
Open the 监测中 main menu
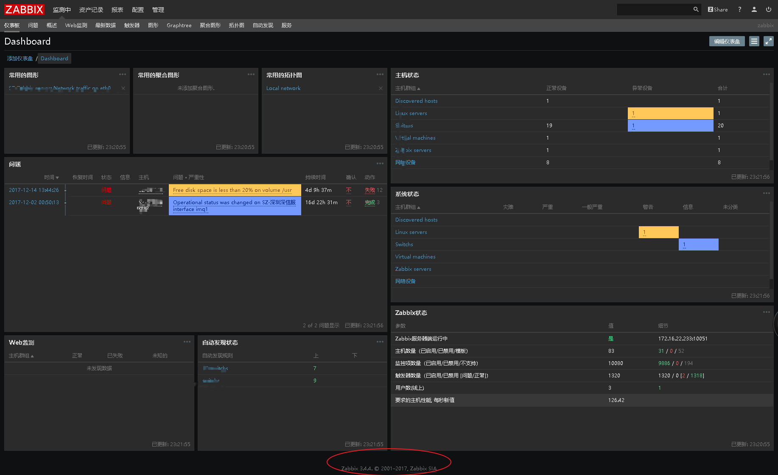pos(62,10)
